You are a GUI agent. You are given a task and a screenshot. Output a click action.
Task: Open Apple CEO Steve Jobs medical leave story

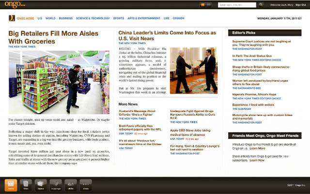[190, 133]
